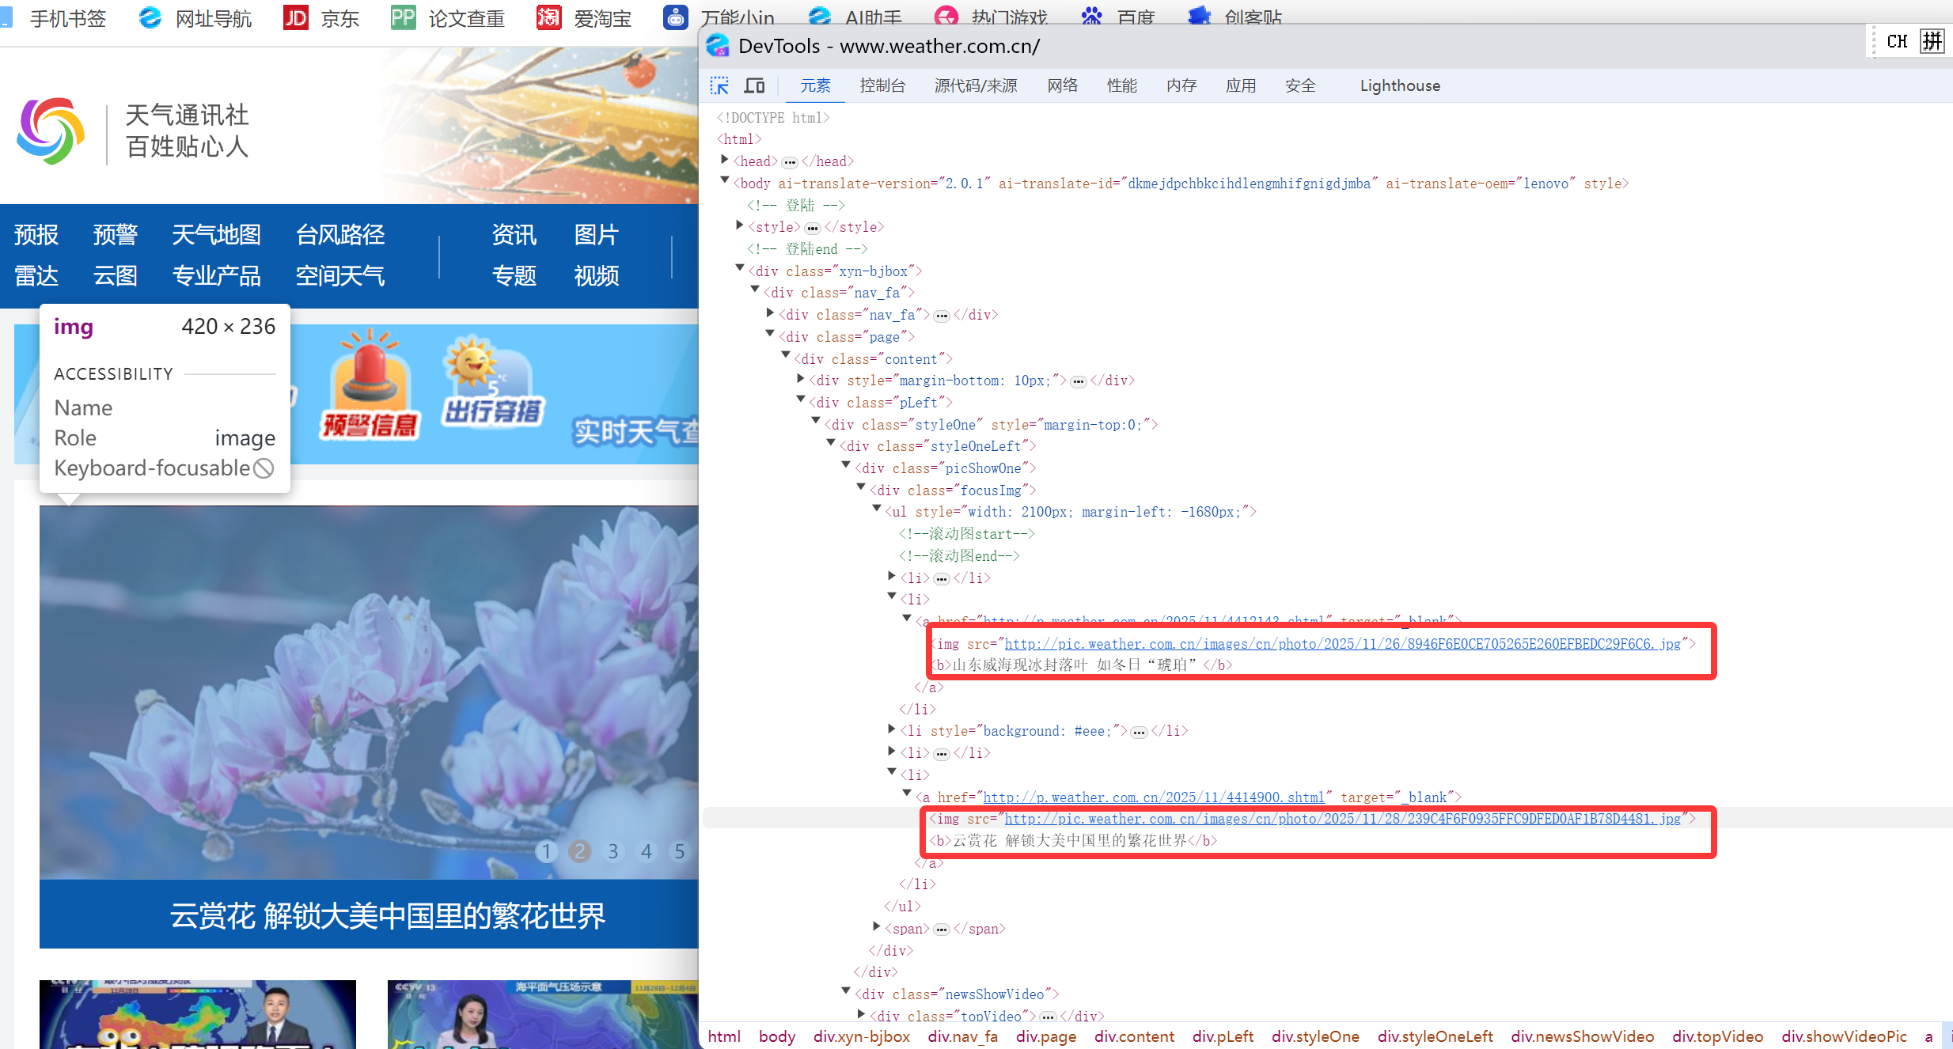Activate the inspect element picker icon
This screenshot has height=1049, width=1953.
(x=719, y=85)
